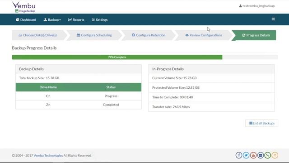This screenshot has width=289, height=163.
Task: Go to the Dashboard menu
Action: (x=26, y=20)
